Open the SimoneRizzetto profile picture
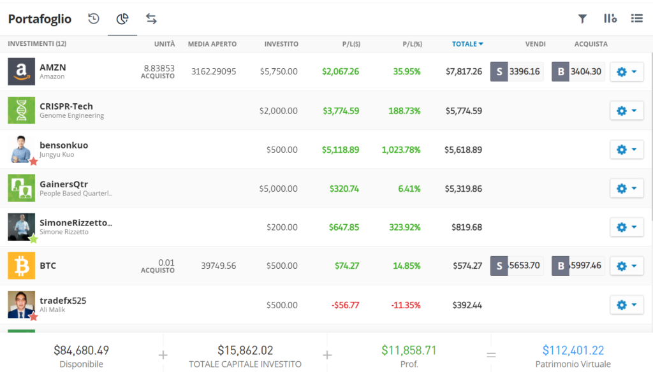Image resolution: width=653 pixels, height=372 pixels. (21, 227)
